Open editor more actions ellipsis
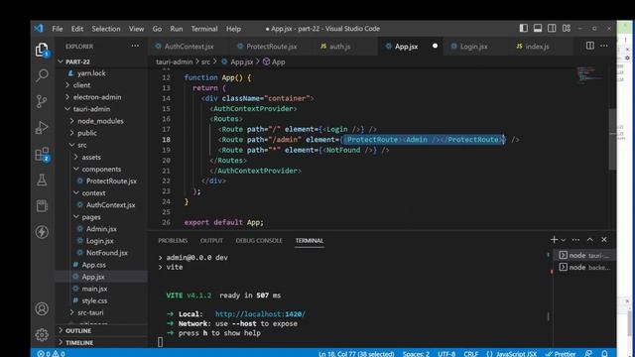This screenshot has height=357, width=635. click(604, 46)
